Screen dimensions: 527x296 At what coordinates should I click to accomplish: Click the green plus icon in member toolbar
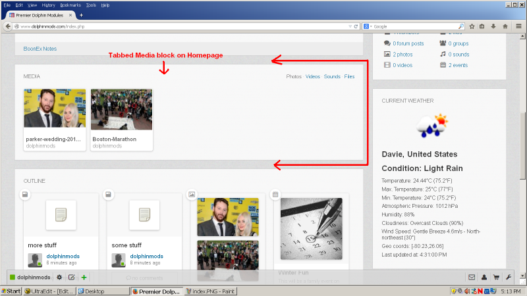tap(84, 277)
